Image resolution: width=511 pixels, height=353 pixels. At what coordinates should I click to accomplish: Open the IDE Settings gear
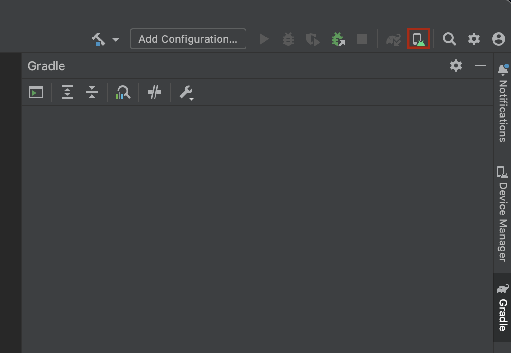[x=474, y=39]
